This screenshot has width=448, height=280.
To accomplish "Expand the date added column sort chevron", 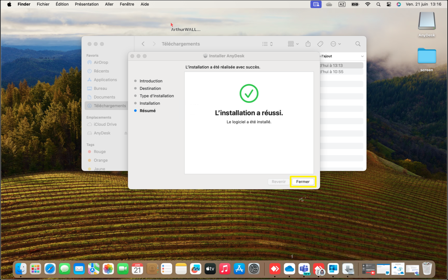I will pos(362,56).
